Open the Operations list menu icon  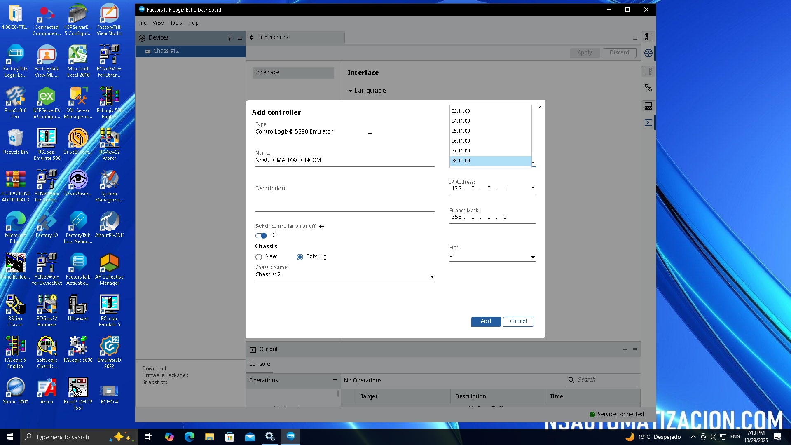[x=335, y=381]
